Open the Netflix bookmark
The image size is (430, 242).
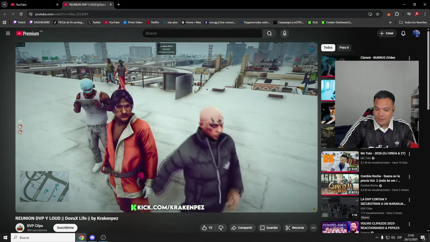tap(153, 23)
